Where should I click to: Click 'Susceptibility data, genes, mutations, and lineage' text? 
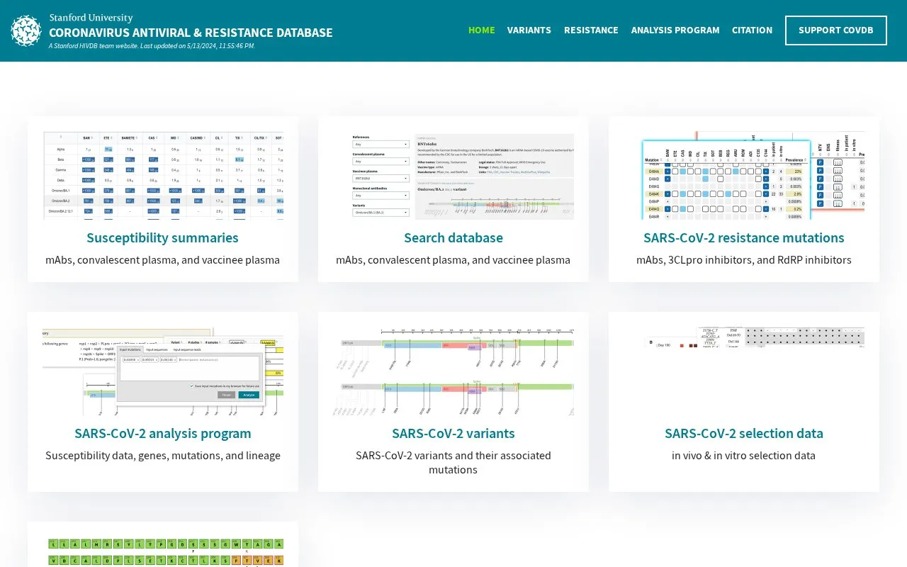point(163,456)
